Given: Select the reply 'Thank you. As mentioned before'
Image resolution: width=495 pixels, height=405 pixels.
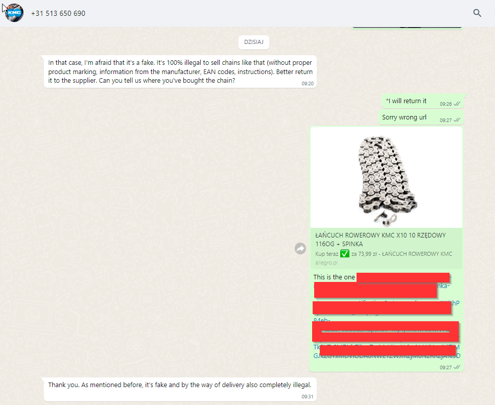Looking at the screenshot, I should click(180, 390).
